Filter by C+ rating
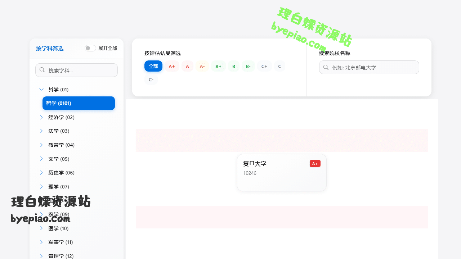 coord(264,66)
